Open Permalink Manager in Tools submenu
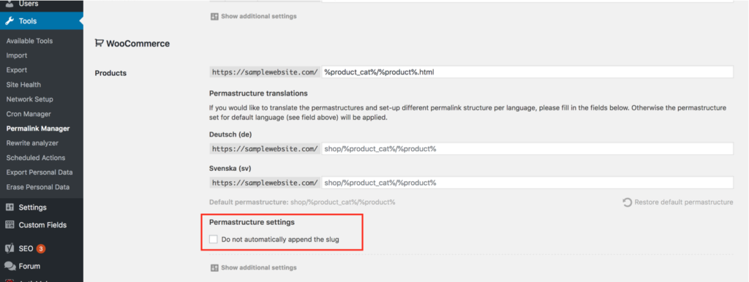 [x=38, y=129]
